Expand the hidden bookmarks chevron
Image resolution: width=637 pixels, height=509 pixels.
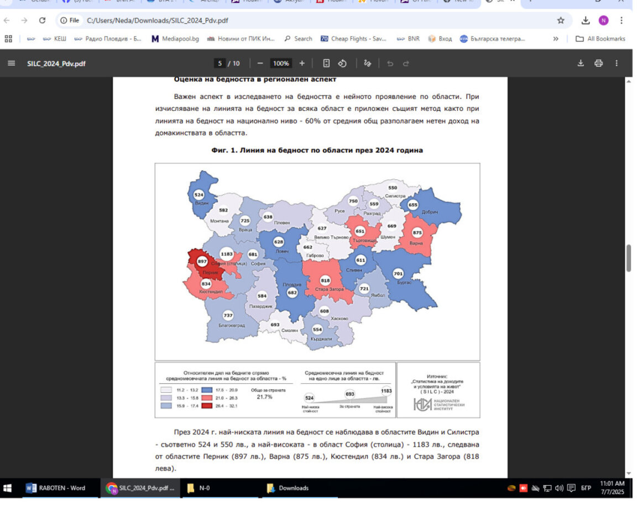pyautogui.click(x=556, y=39)
